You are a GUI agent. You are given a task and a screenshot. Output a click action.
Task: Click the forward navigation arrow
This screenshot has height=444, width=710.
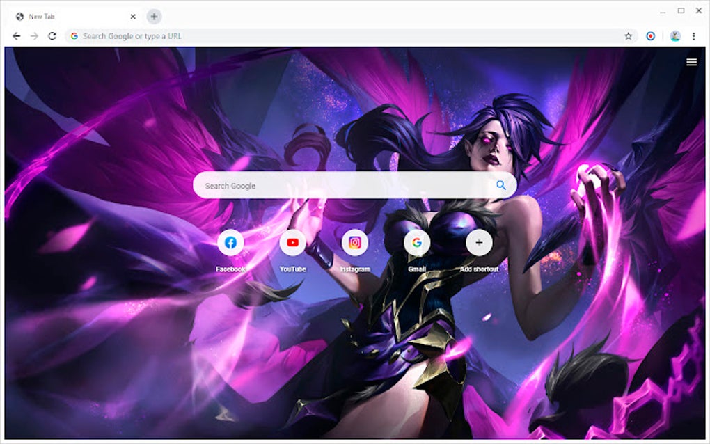[x=34, y=36]
